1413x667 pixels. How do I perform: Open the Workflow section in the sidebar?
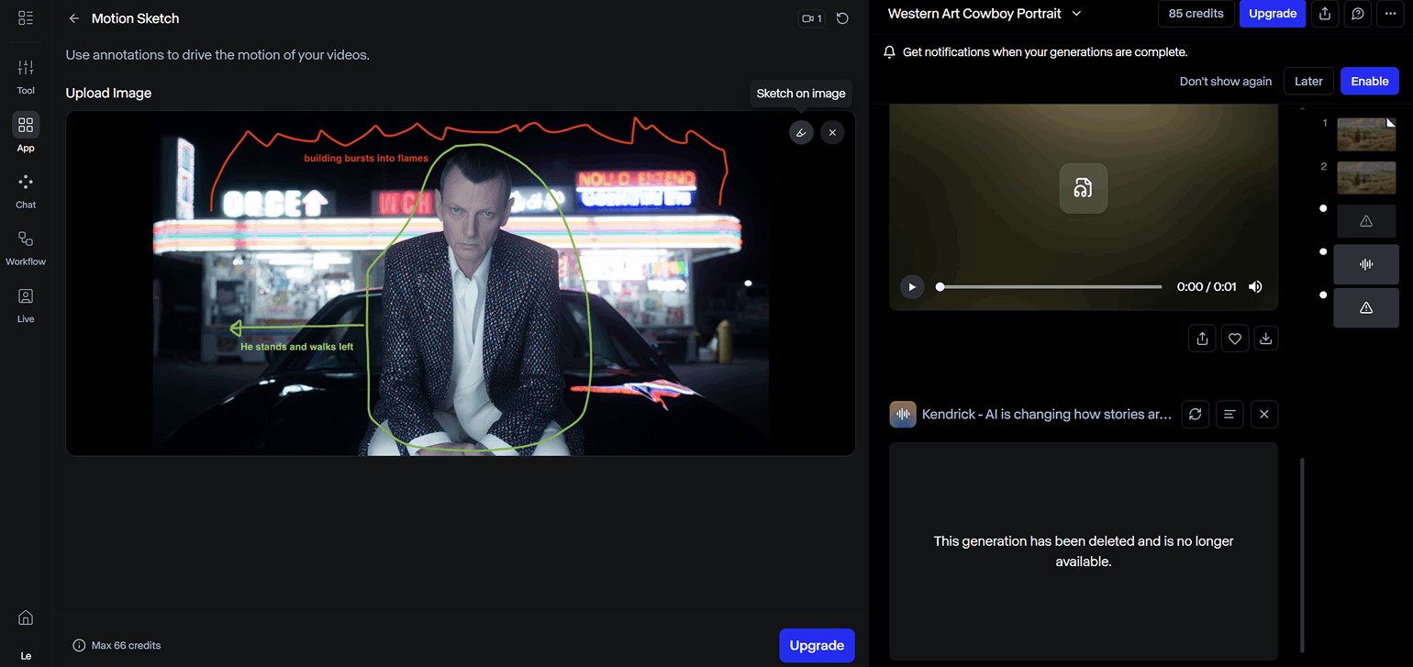click(x=26, y=248)
